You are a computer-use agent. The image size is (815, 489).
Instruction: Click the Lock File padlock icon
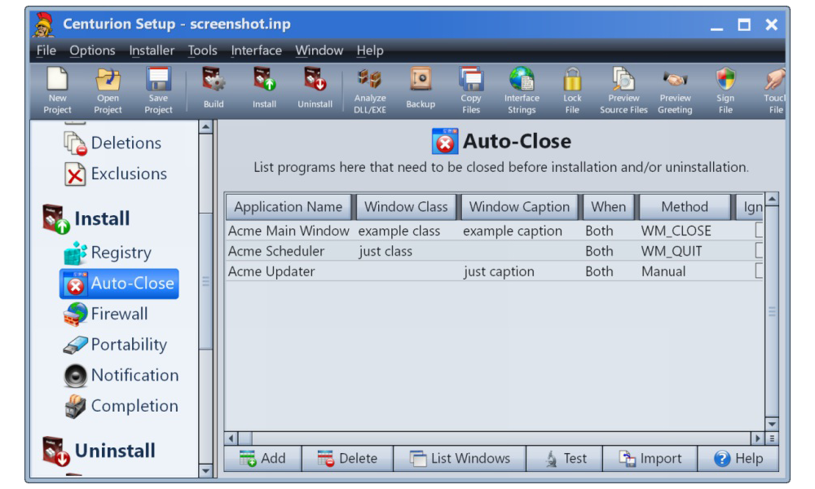click(x=572, y=90)
